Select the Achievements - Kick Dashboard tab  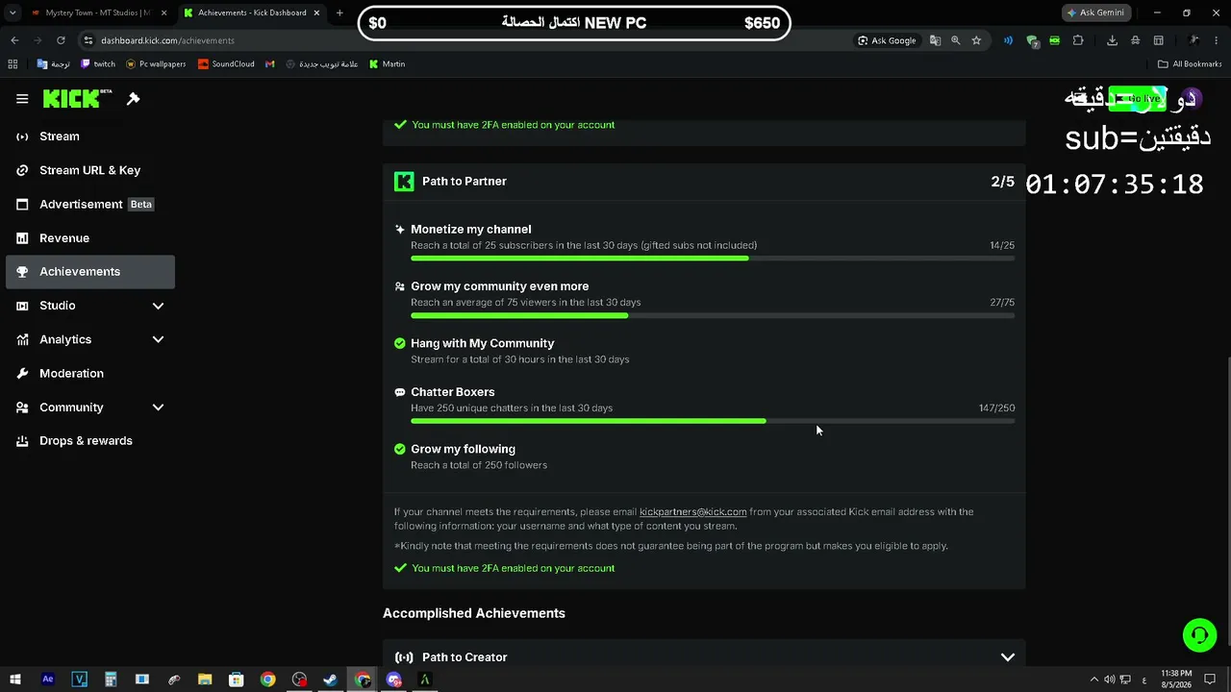pyautogui.click(x=252, y=12)
